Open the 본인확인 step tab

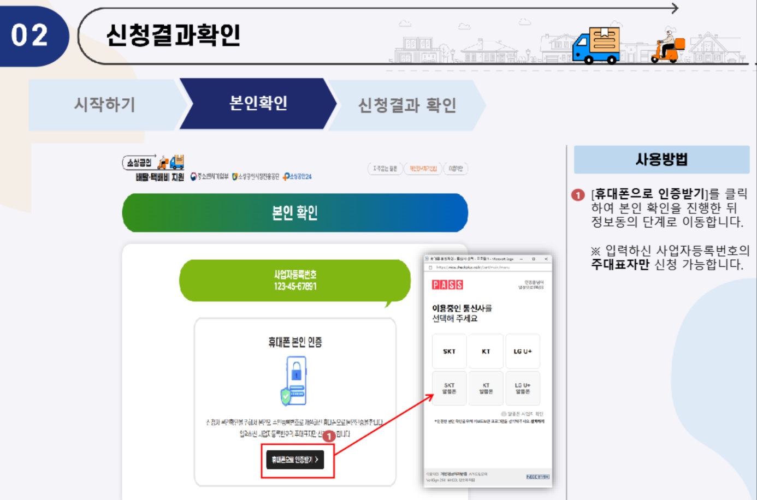(258, 103)
